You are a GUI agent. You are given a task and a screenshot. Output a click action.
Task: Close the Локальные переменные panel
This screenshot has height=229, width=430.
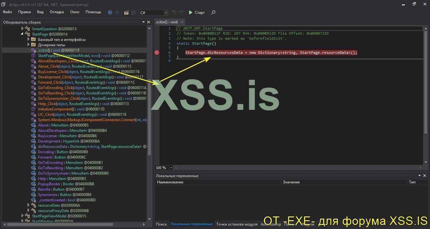point(425,176)
